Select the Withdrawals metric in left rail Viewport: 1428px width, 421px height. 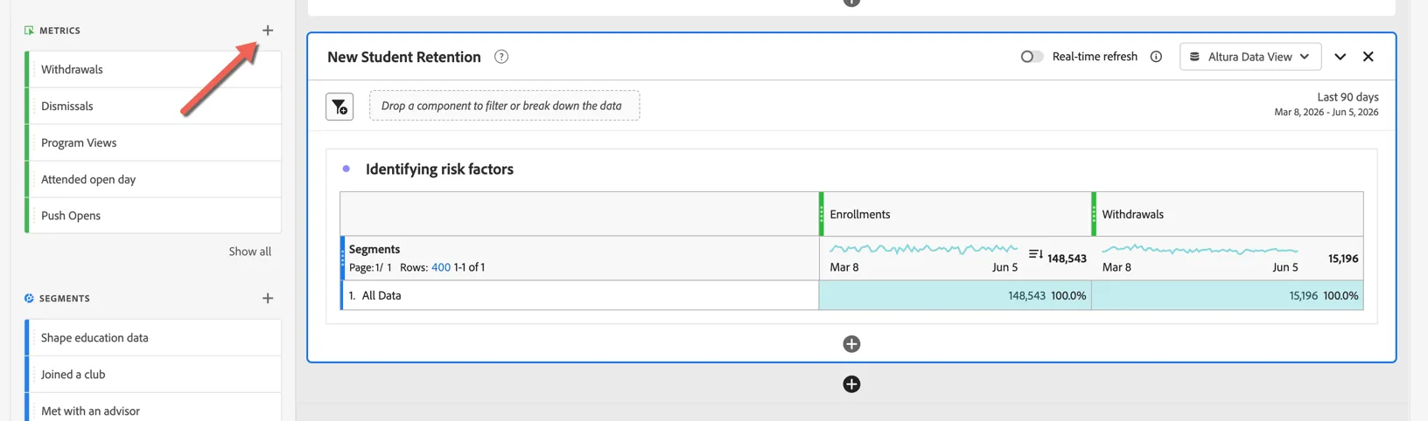(x=153, y=69)
